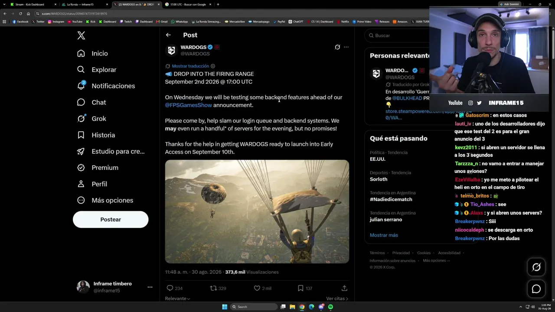Open the Netflix bookmark

tap(343, 22)
